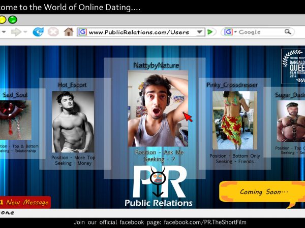Select the NattybyNature username heading
This screenshot has height=228, width=305.
pos(157,65)
